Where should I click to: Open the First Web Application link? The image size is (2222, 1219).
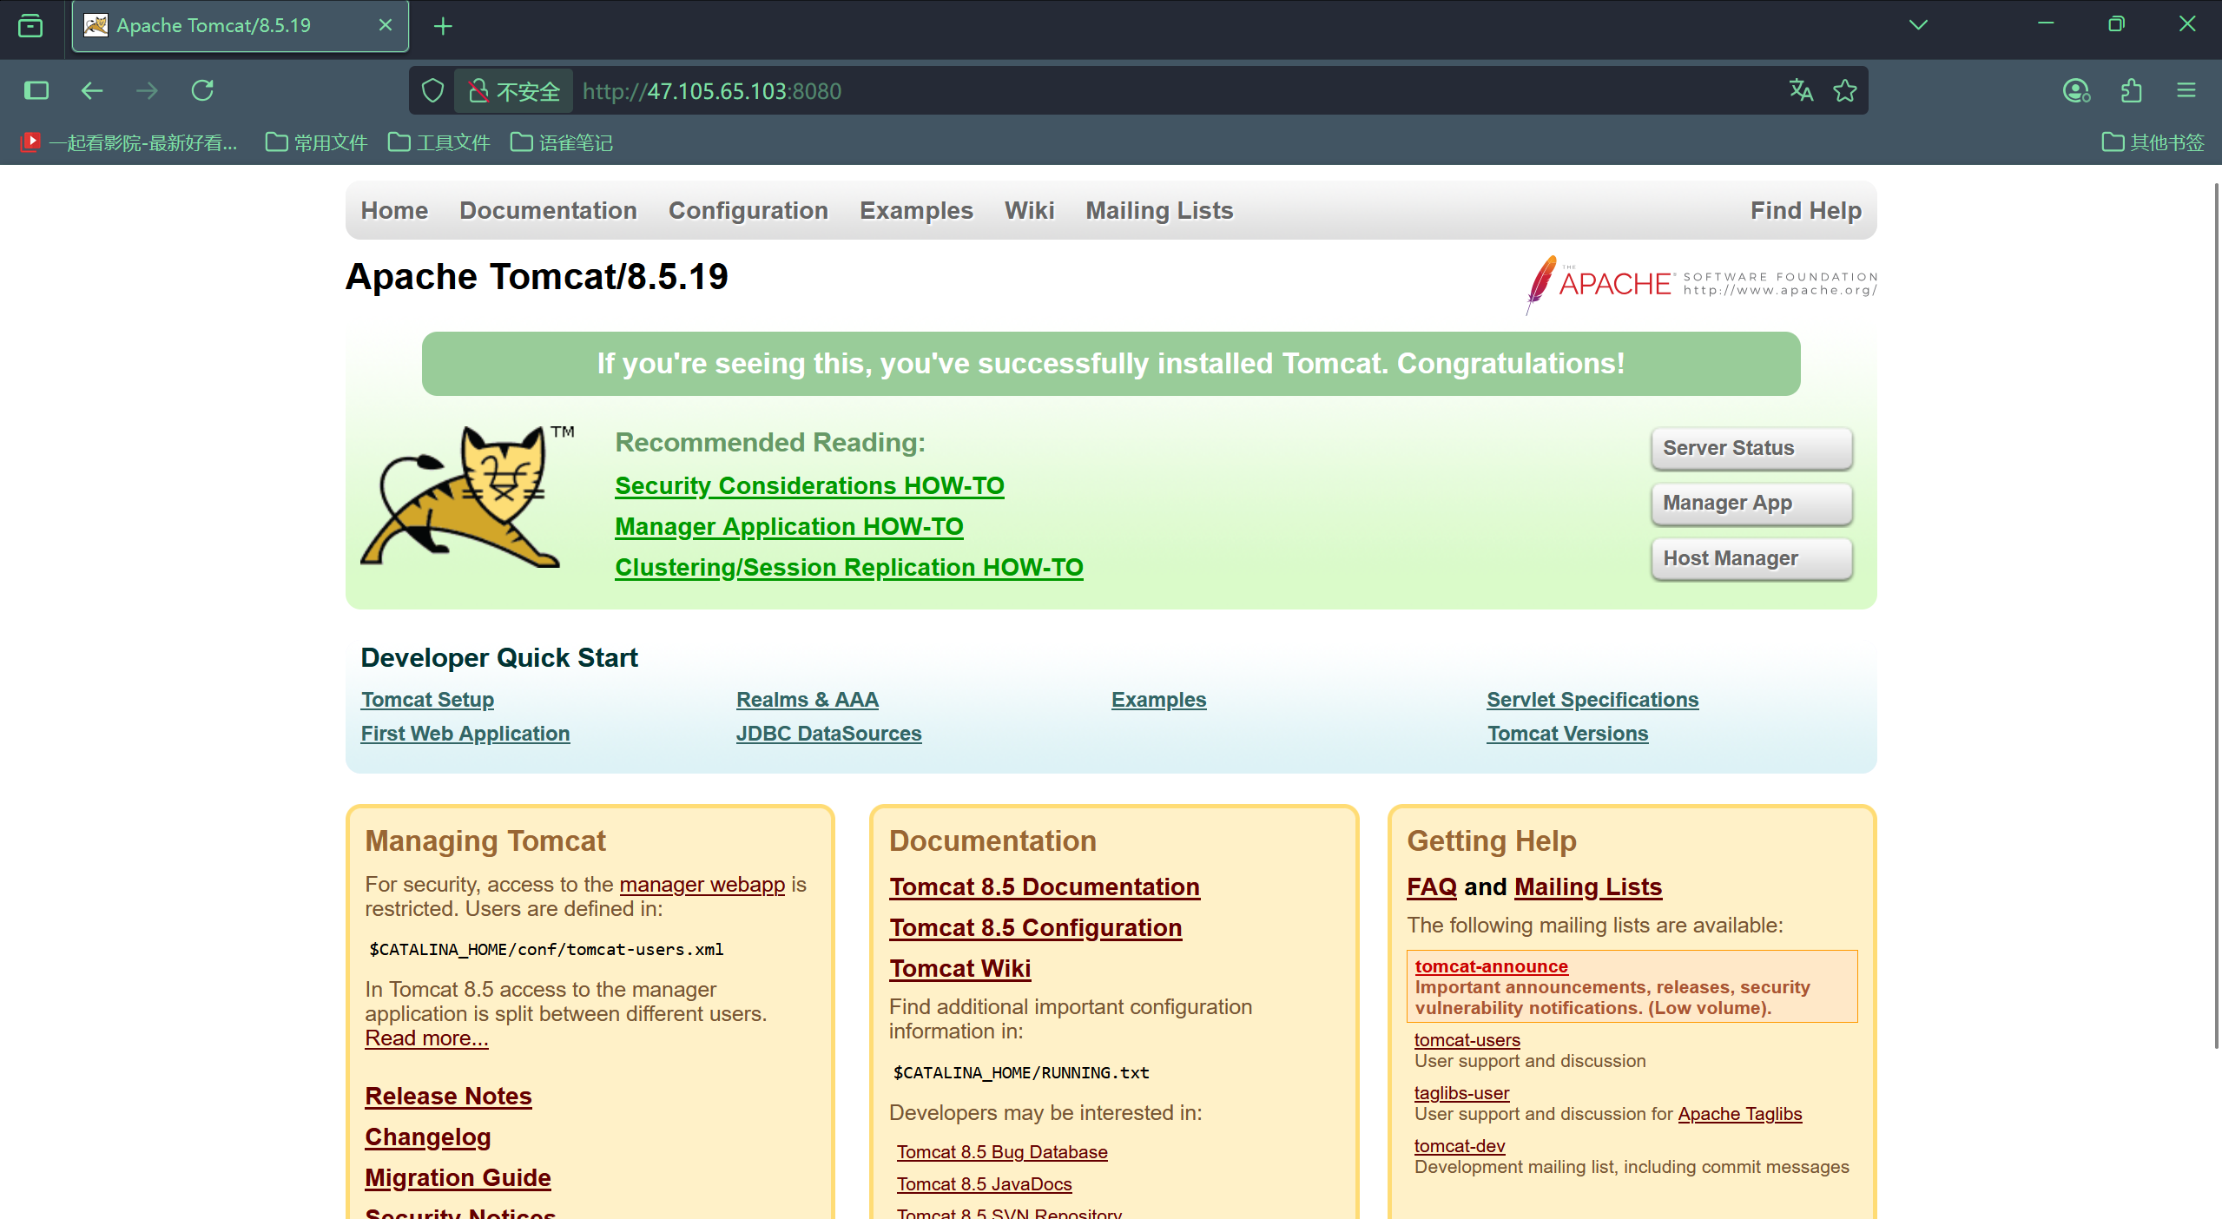(465, 733)
